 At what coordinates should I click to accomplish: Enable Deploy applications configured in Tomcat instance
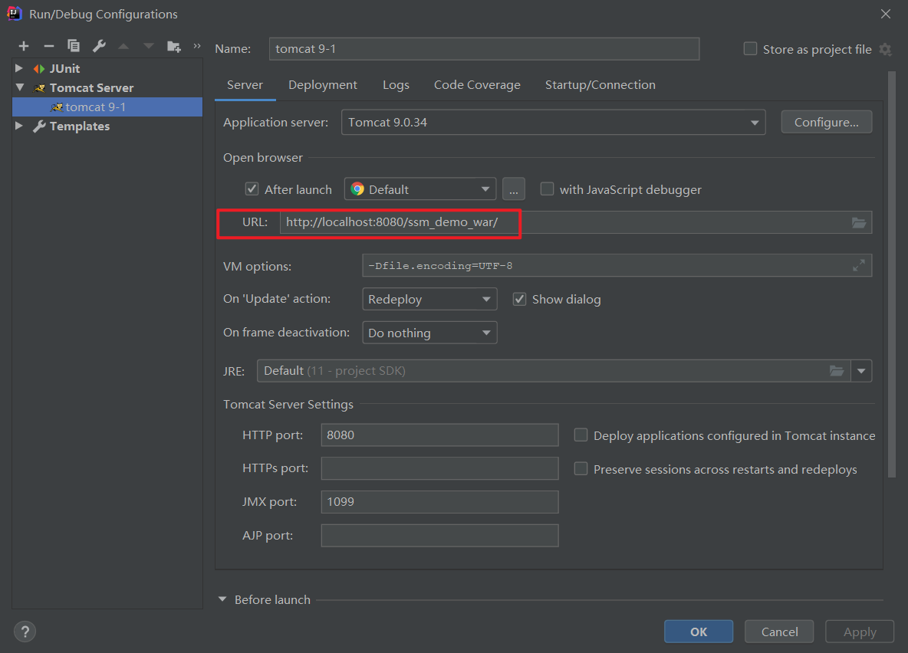(x=581, y=435)
